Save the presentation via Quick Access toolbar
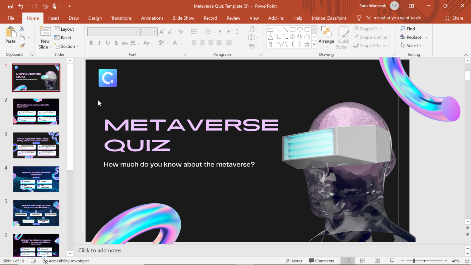Screen dimensions: 471x265 [10, 6]
